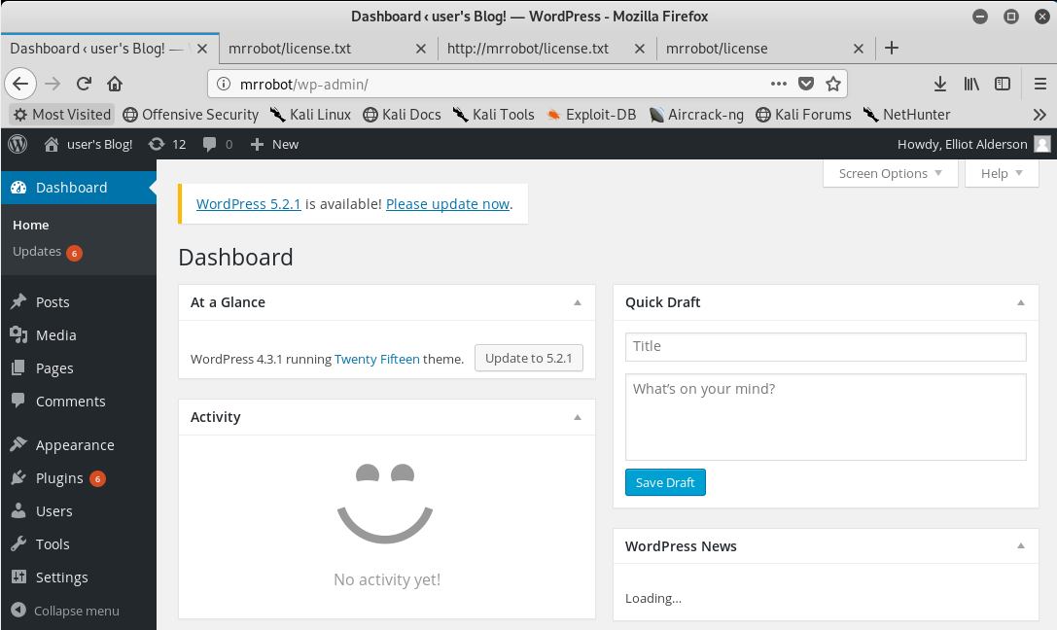The height and width of the screenshot is (630, 1057).
Task: Open Kali Linux bookmark
Action: 310,115
